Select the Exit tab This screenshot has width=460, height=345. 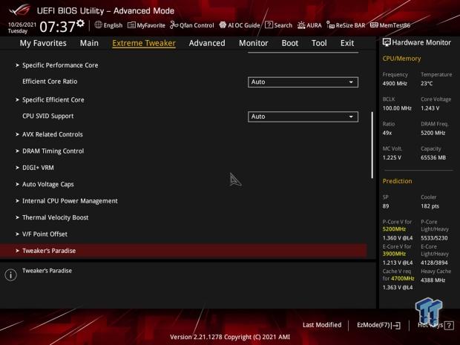(x=347, y=43)
